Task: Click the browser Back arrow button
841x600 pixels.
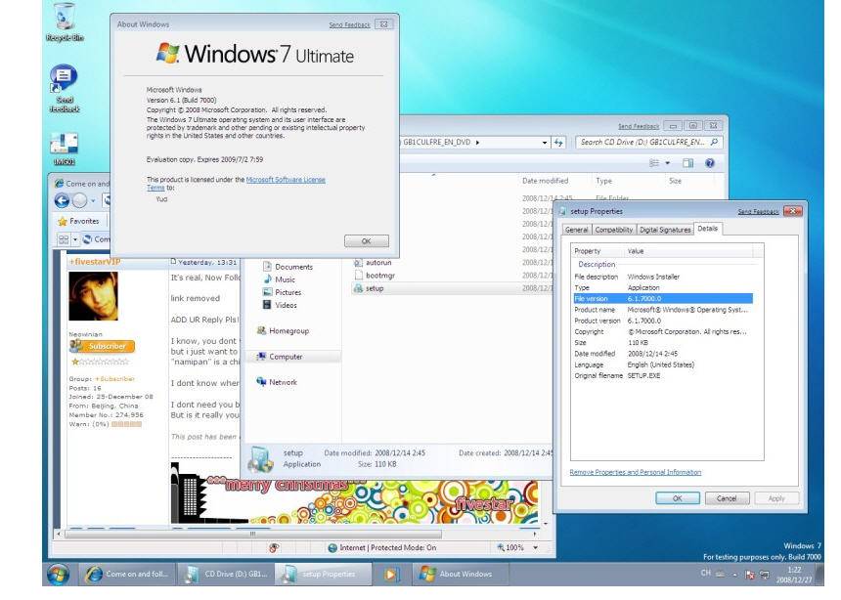Action: pyautogui.click(x=62, y=201)
